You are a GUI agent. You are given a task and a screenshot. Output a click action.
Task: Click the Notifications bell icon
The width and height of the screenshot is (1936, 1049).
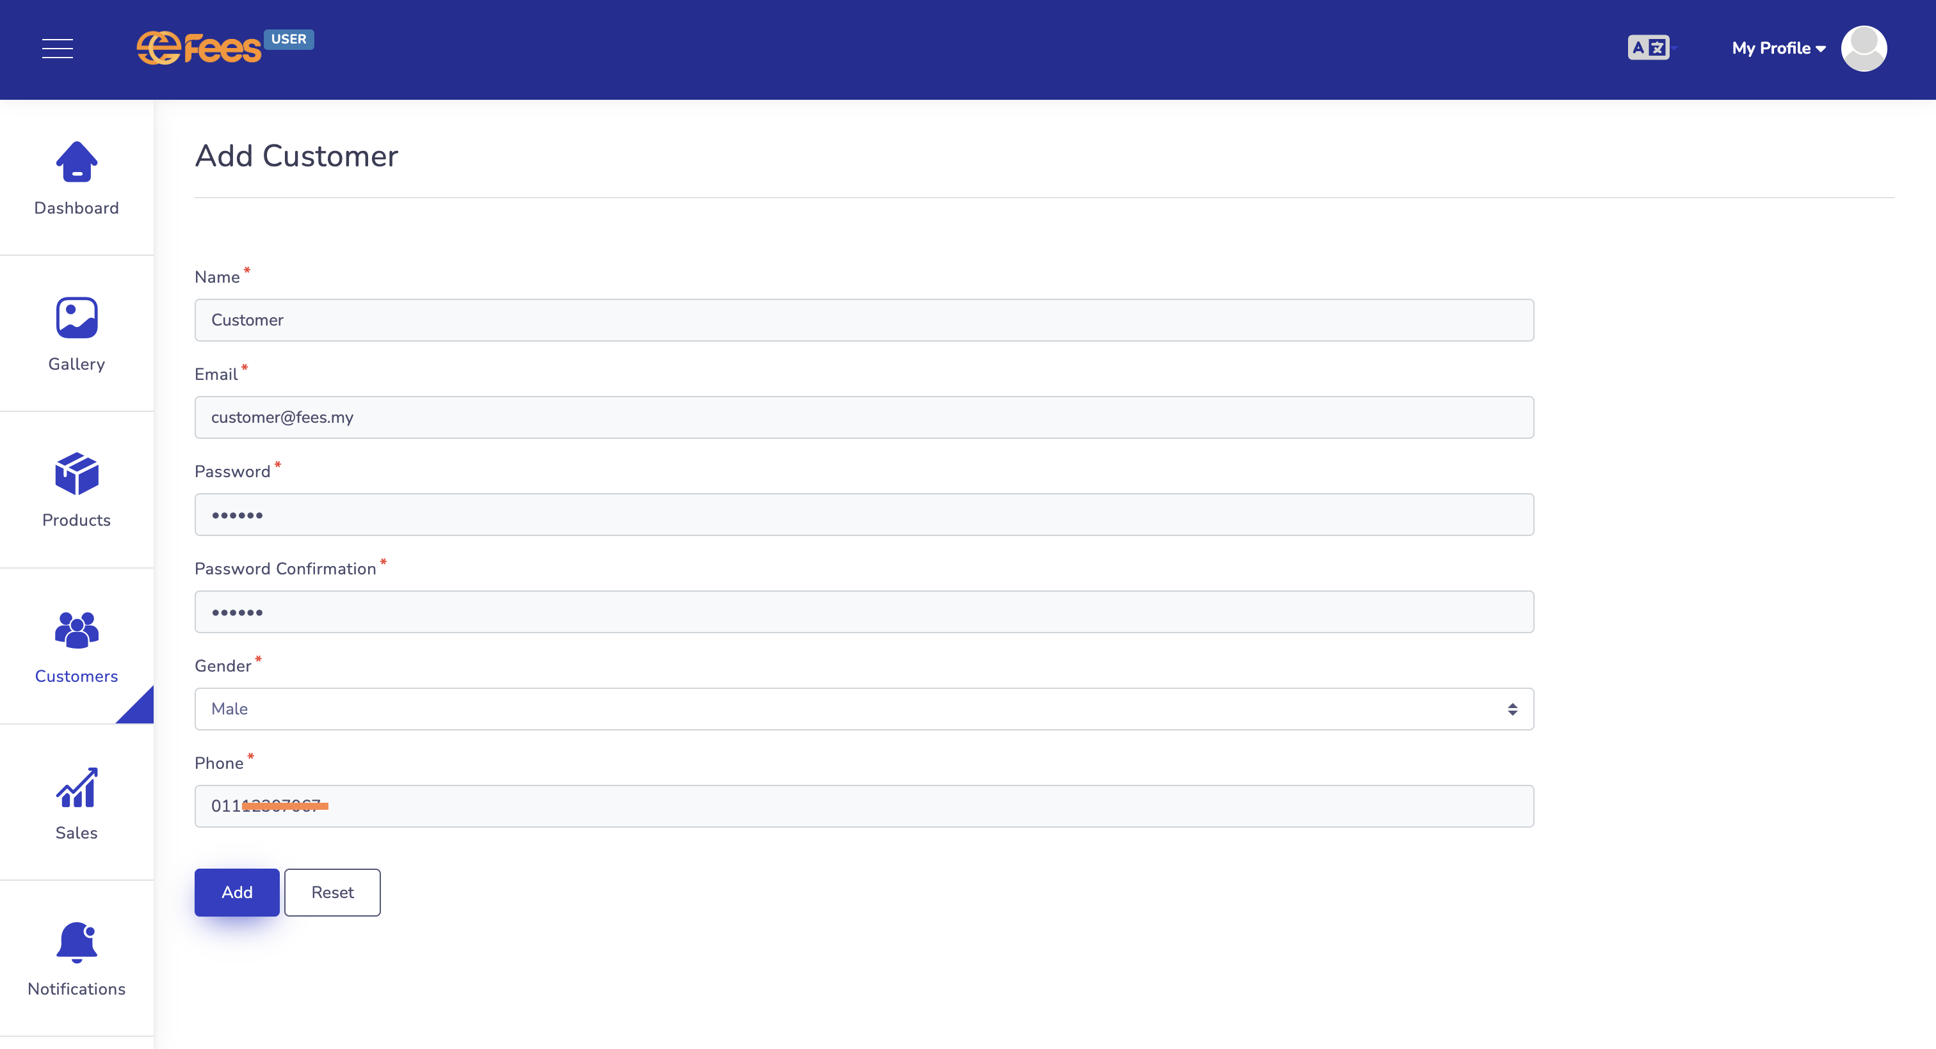click(77, 943)
